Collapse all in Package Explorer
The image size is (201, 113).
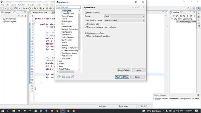[x=19, y=16]
